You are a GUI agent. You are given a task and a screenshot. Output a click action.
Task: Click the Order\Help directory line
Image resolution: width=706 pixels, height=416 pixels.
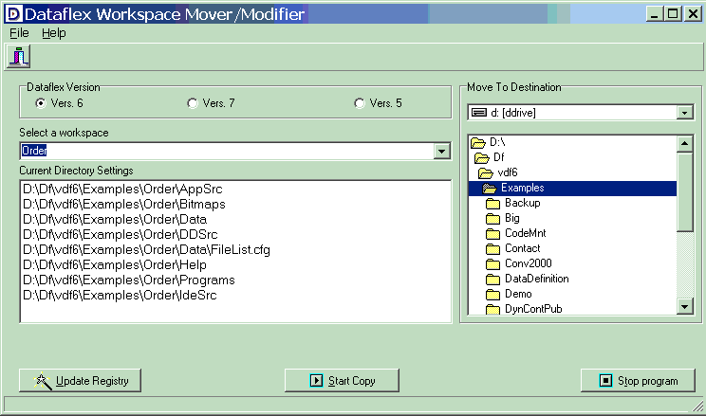point(115,265)
